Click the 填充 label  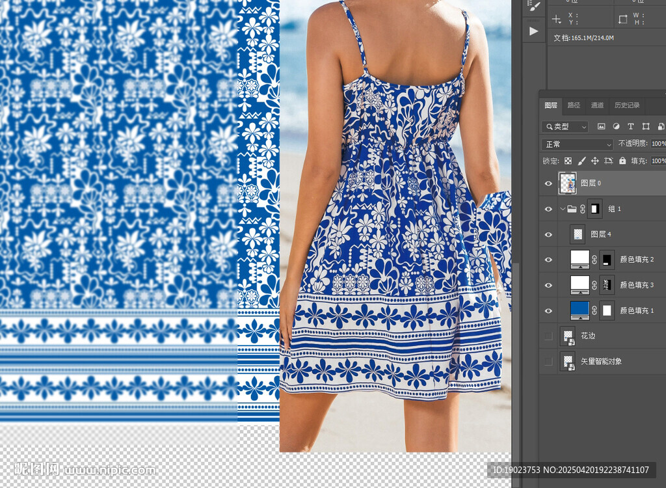click(x=639, y=161)
